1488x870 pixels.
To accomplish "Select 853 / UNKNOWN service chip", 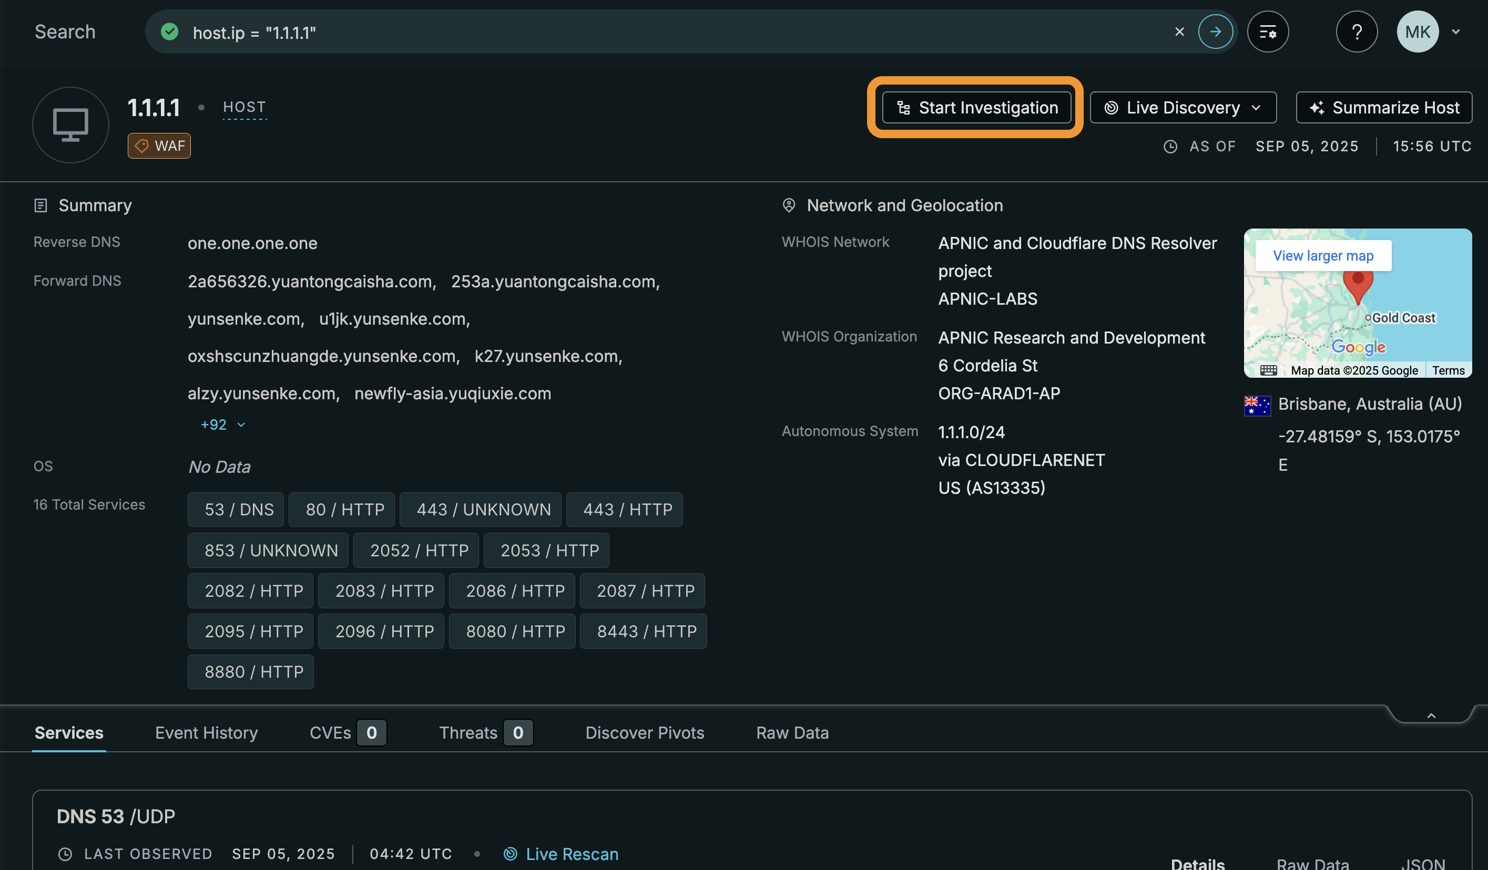I will click(x=268, y=550).
